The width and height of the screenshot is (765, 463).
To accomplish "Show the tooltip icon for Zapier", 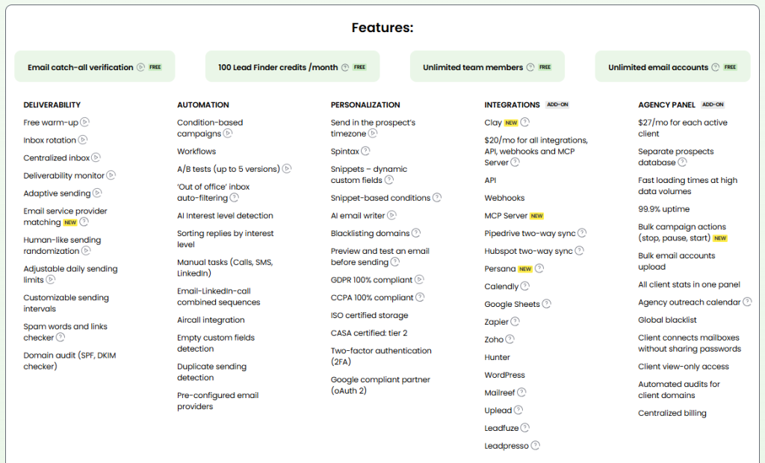I will (x=515, y=322).
